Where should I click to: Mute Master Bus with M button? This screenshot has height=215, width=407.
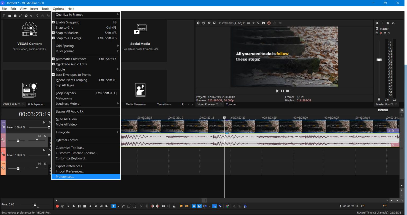pos(385,33)
